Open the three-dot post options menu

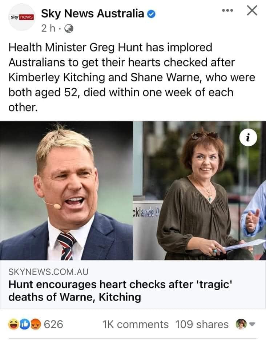pos(227,10)
